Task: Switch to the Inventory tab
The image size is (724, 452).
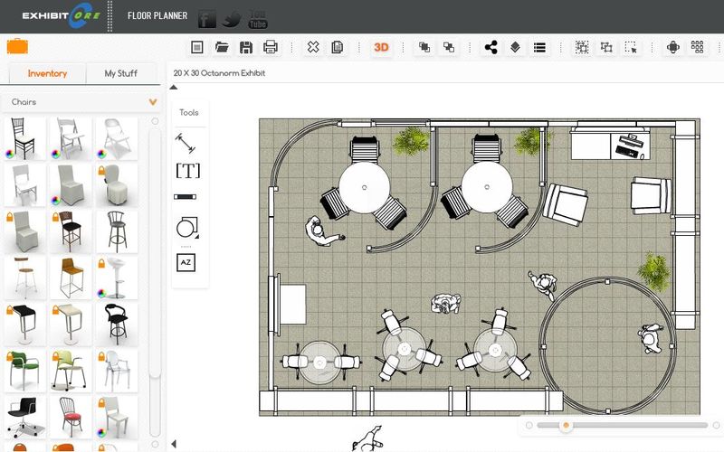Action: [47, 73]
